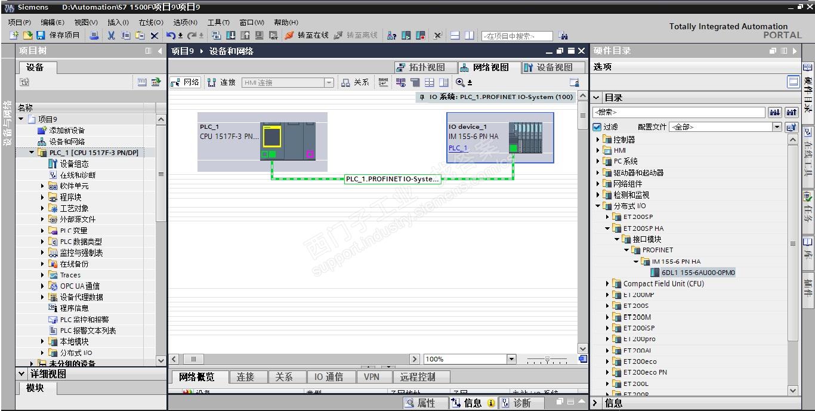This screenshot has height=411, width=815.
Task: Open the 在线(O) menu
Action: pyautogui.click(x=151, y=22)
